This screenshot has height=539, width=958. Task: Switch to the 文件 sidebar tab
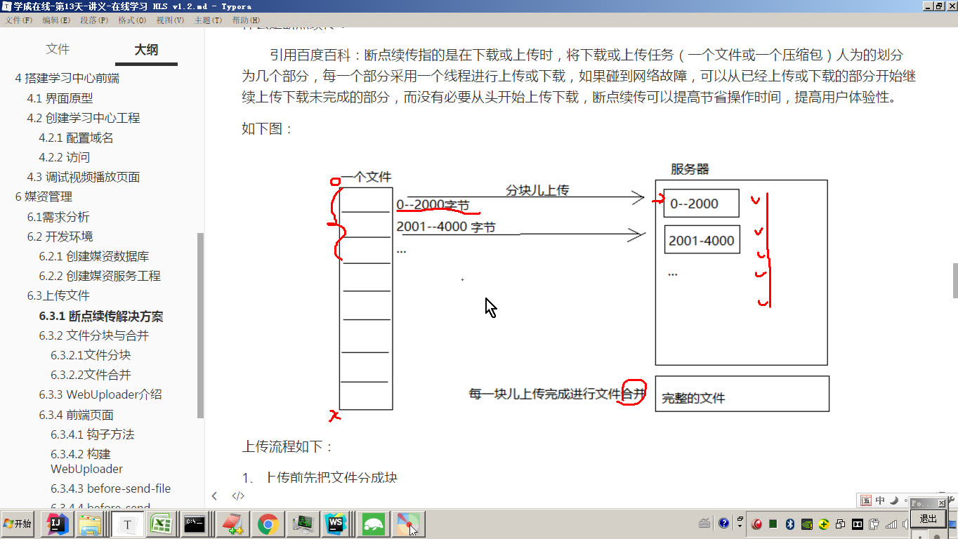[58, 49]
